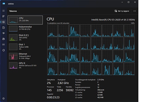The image size is (162, 102).
Task: Click the Handles value 59392
Action: [x=70, y=90]
